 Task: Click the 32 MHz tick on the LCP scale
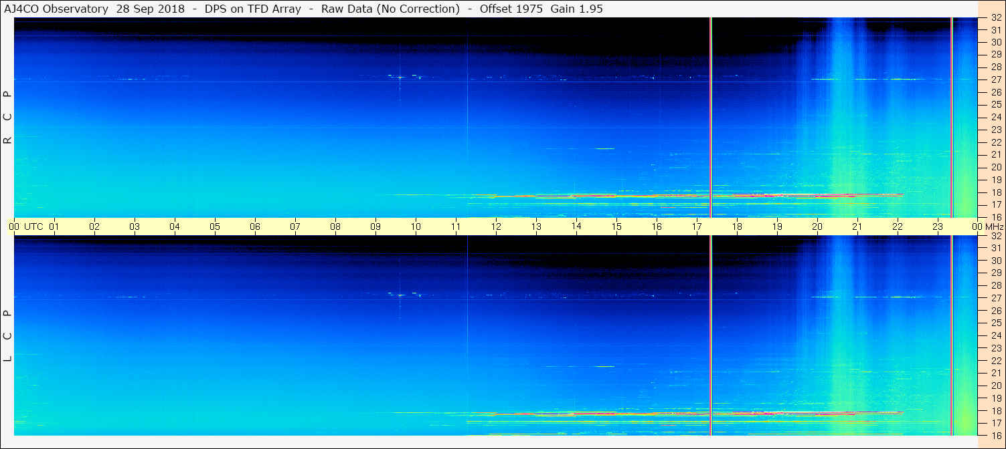click(x=996, y=236)
